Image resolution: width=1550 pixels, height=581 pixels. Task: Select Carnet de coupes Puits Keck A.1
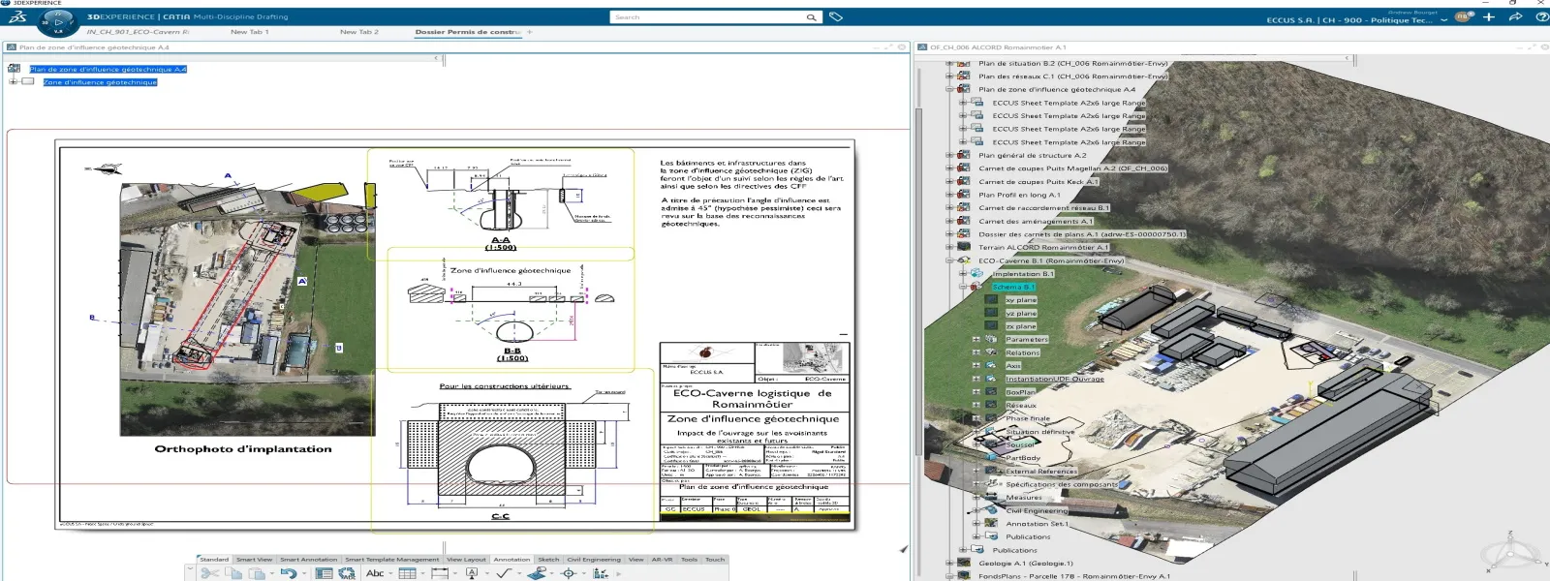(x=1038, y=181)
